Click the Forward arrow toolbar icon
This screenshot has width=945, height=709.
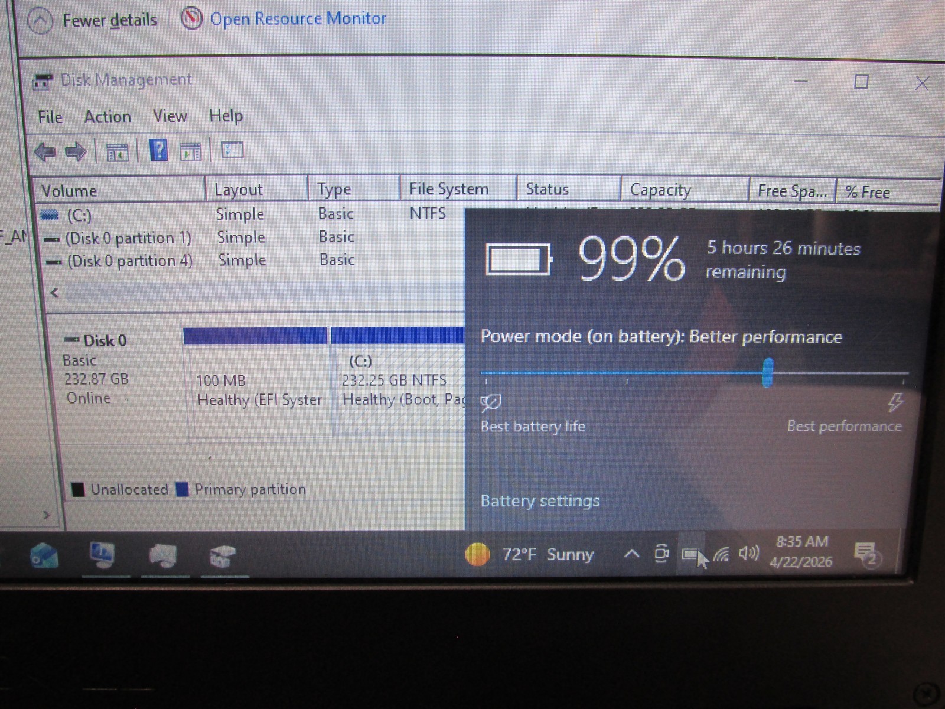coord(76,152)
